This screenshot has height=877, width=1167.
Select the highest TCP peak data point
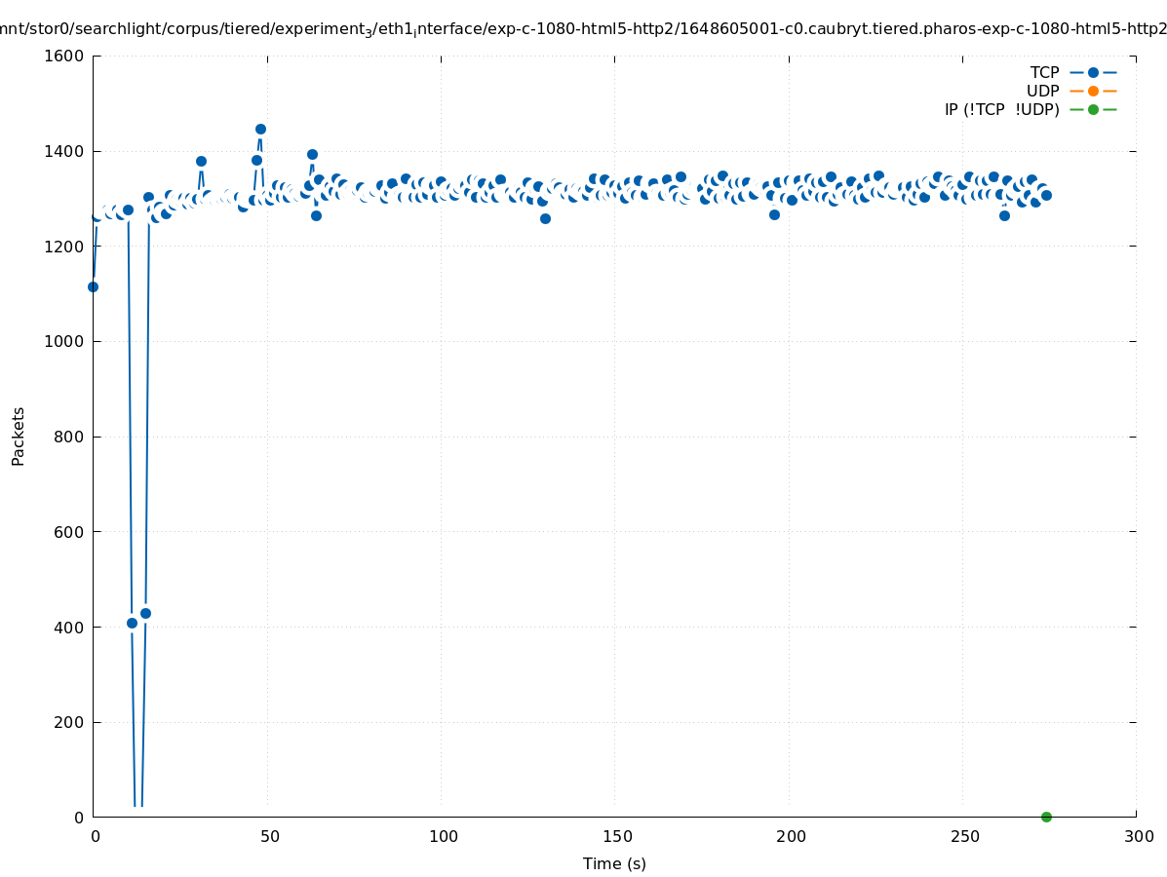pos(260,129)
